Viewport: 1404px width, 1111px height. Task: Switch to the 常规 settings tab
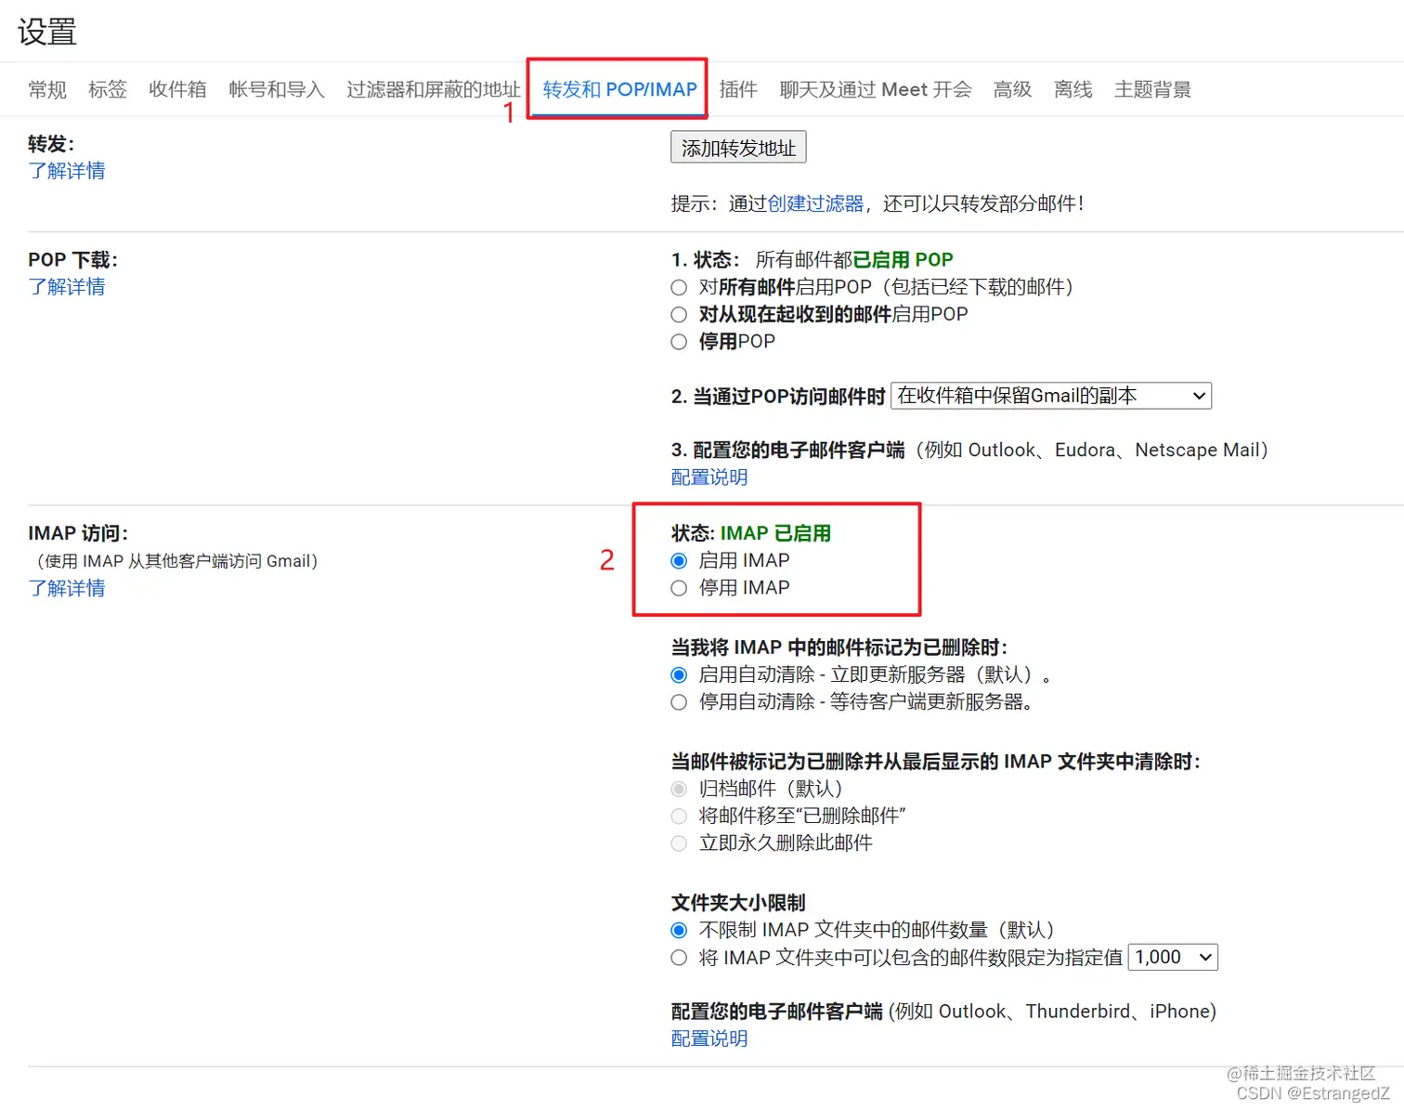pyautogui.click(x=46, y=89)
